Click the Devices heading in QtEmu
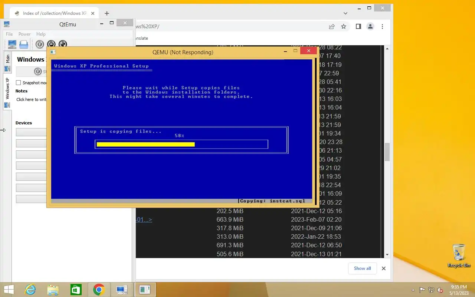Screen dimensions: 475x297 [x=24, y=123]
